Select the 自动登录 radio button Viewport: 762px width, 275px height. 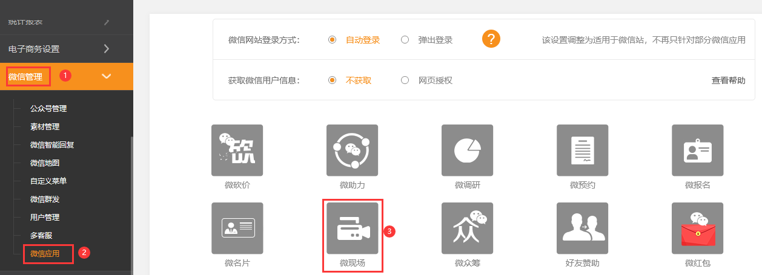pos(332,40)
